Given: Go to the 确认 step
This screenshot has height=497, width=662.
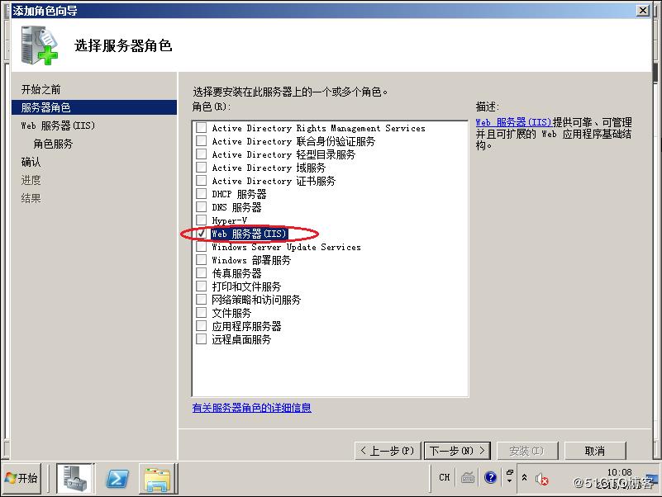Looking at the screenshot, I should [x=31, y=162].
